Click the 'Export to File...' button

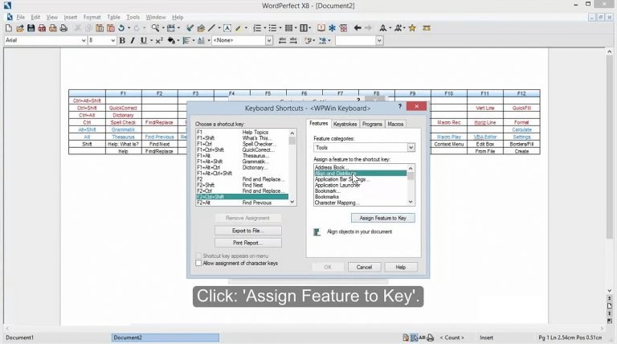tap(248, 231)
